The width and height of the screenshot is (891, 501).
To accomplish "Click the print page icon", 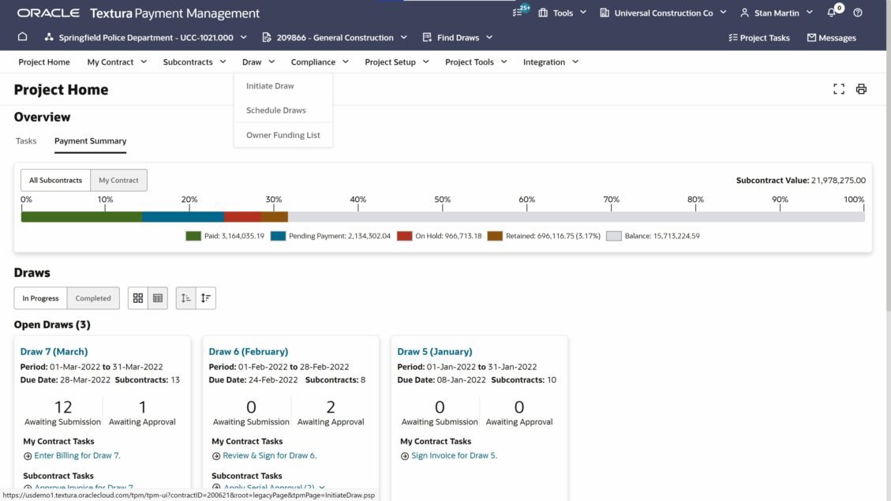I will click(861, 89).
